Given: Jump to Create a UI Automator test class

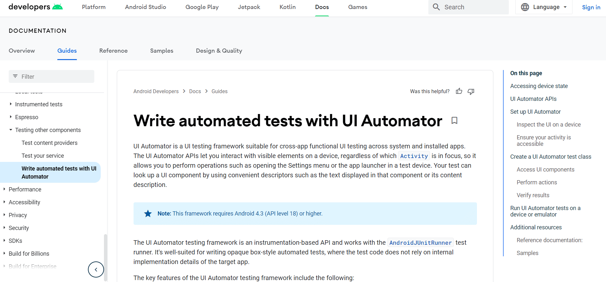Looking at the screenshot, I should pyautogui.click(x=551, y=156).
